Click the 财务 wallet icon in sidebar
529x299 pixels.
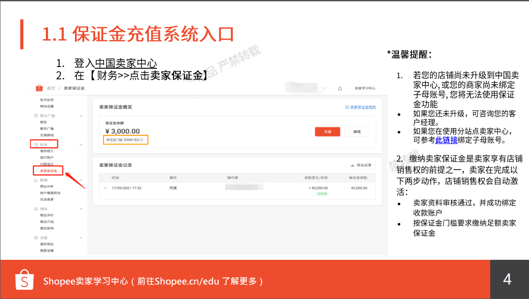pos(36,144)
